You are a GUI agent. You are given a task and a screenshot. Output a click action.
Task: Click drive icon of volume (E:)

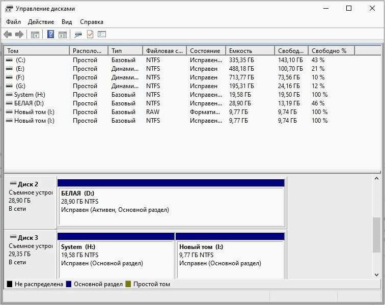(9, 69)
